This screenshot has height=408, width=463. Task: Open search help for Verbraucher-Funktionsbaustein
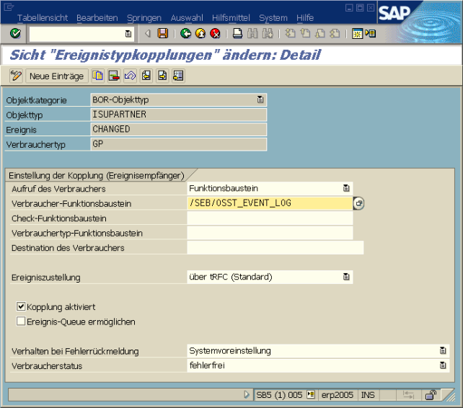coord(358,203)
